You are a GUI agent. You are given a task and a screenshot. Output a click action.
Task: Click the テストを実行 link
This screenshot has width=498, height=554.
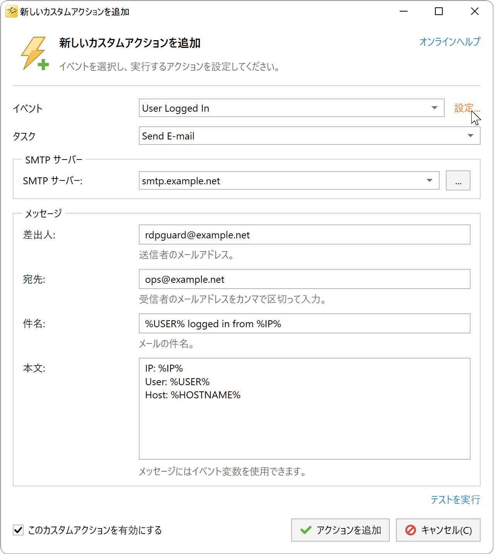click(x=455, y=500)
